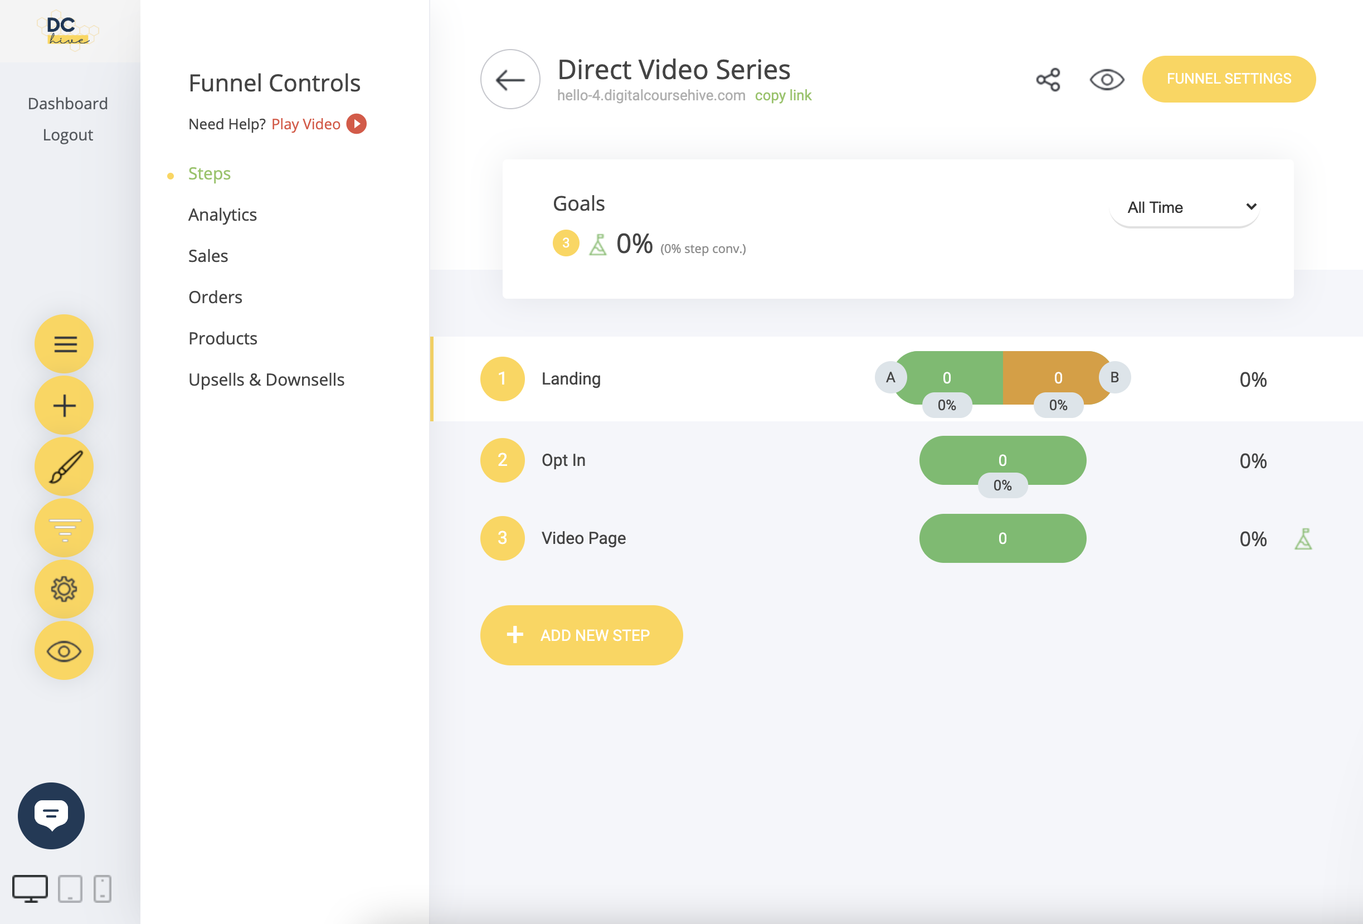Click the share icon in header
1363x924 pixels.
(x=1048, y=80)
